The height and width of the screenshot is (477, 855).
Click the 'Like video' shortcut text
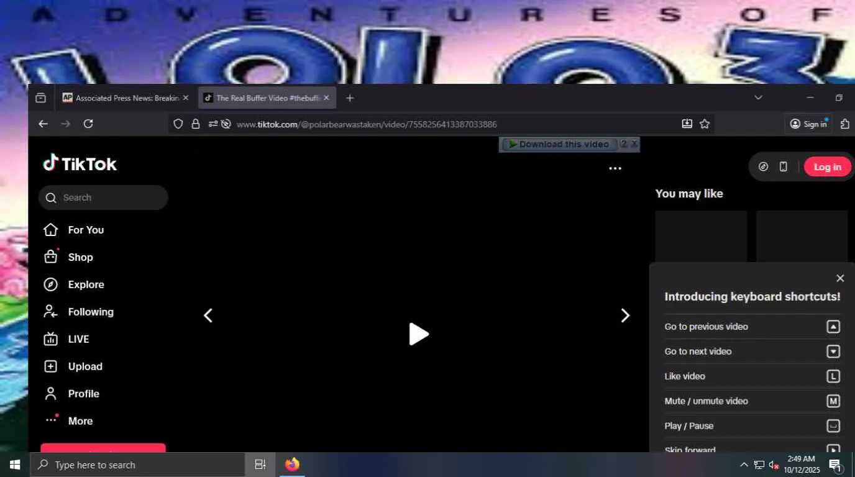coord(685,376)
